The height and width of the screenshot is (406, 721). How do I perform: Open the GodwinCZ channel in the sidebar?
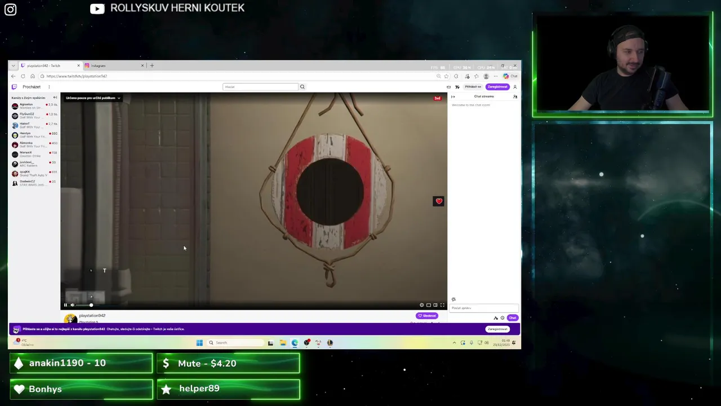coord(34,183)
